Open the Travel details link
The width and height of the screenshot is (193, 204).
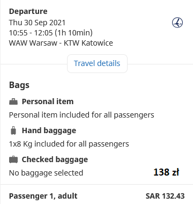[97, 63]
